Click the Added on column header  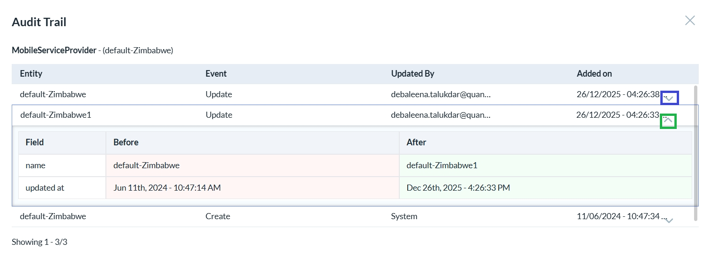594,74
